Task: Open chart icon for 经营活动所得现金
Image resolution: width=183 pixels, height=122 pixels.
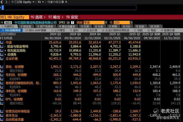Action: click(x=2, y=112)
